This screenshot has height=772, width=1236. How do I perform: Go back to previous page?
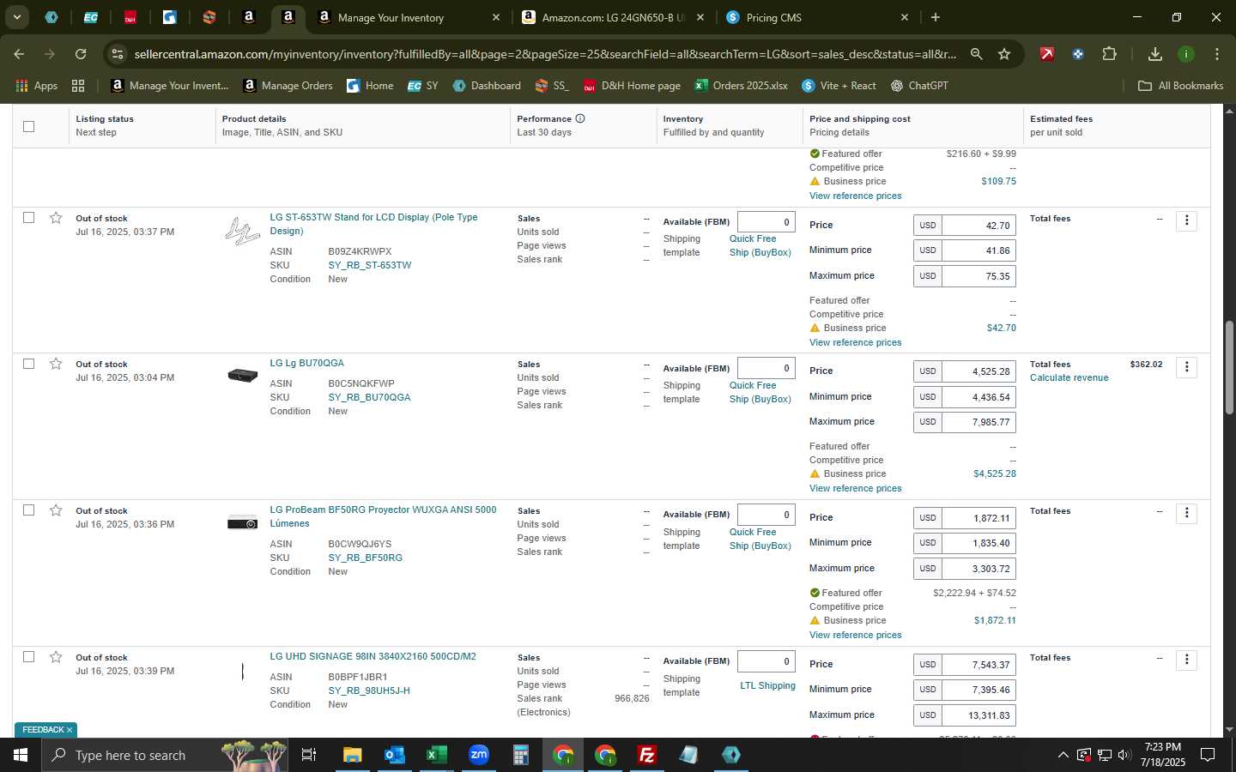pyautogui.click(x=19, y=54)
